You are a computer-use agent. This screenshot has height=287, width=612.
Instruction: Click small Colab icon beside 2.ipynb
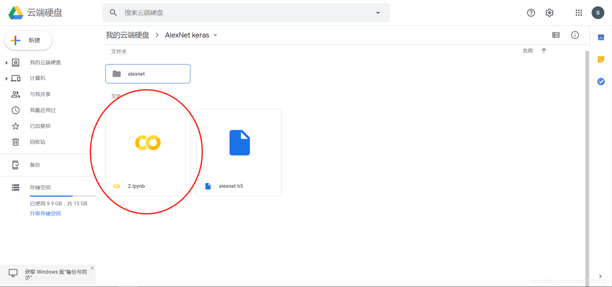coord(117,186)
